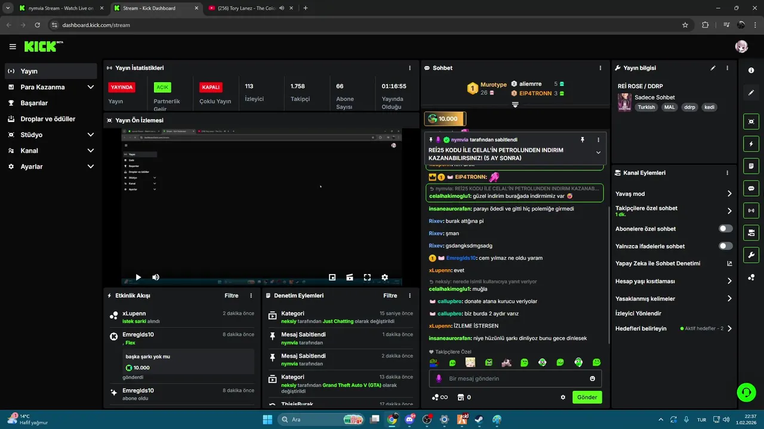Viewport: 764px width, 429px height.
Task: Open Steam from the Windows taskbar
Action: coord(479,419)
